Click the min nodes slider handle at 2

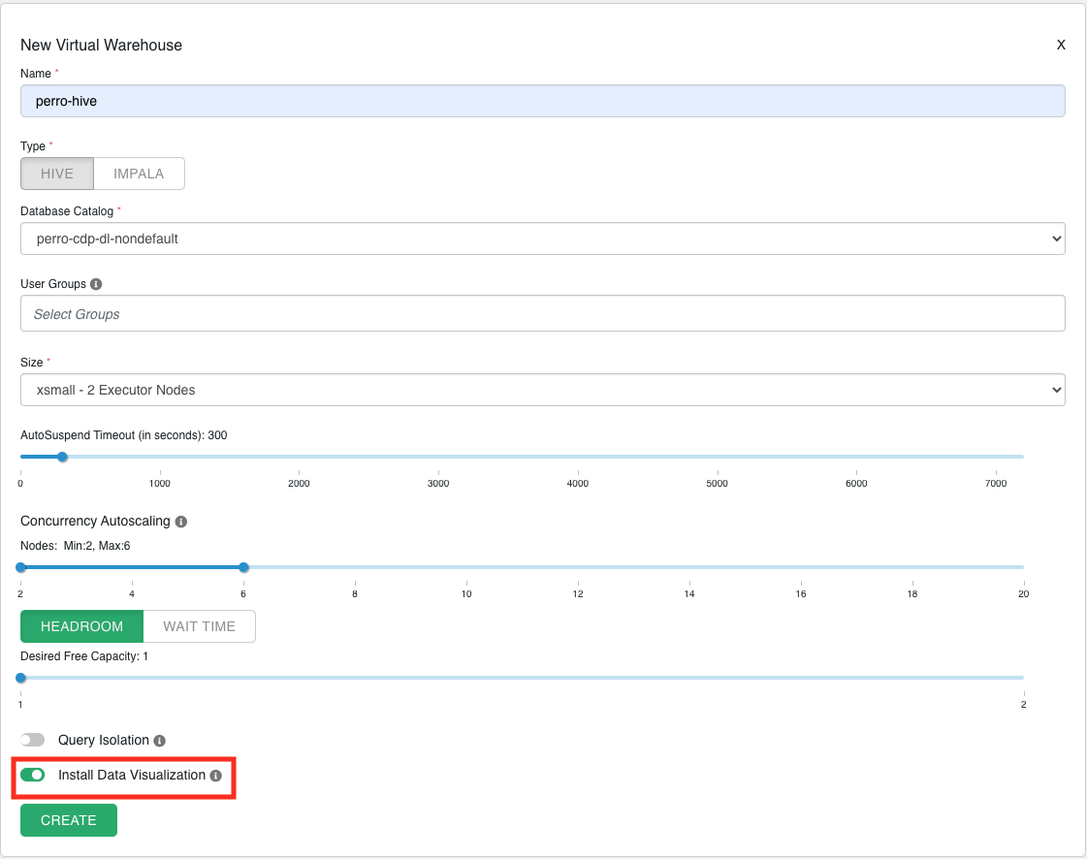click(21, 567)
